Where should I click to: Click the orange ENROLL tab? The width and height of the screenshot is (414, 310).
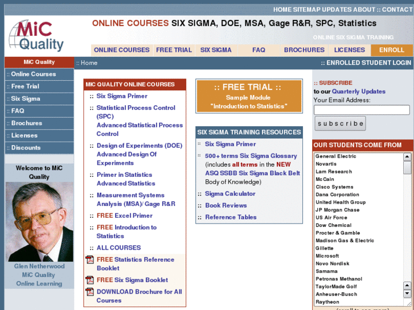tap(392, 50)
